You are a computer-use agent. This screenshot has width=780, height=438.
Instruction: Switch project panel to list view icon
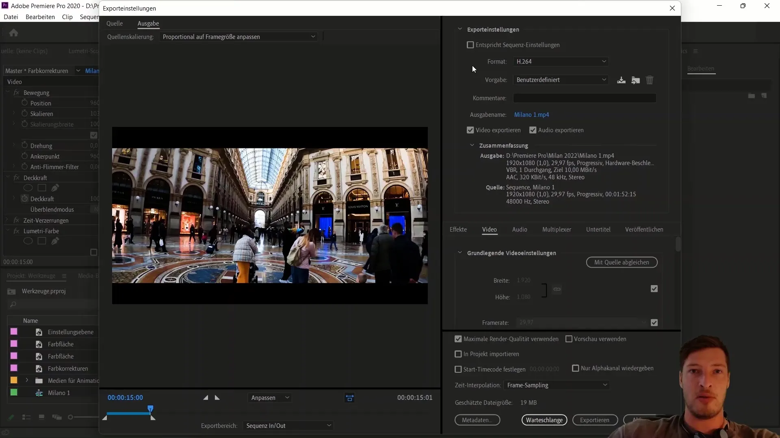tap(26, 417)
